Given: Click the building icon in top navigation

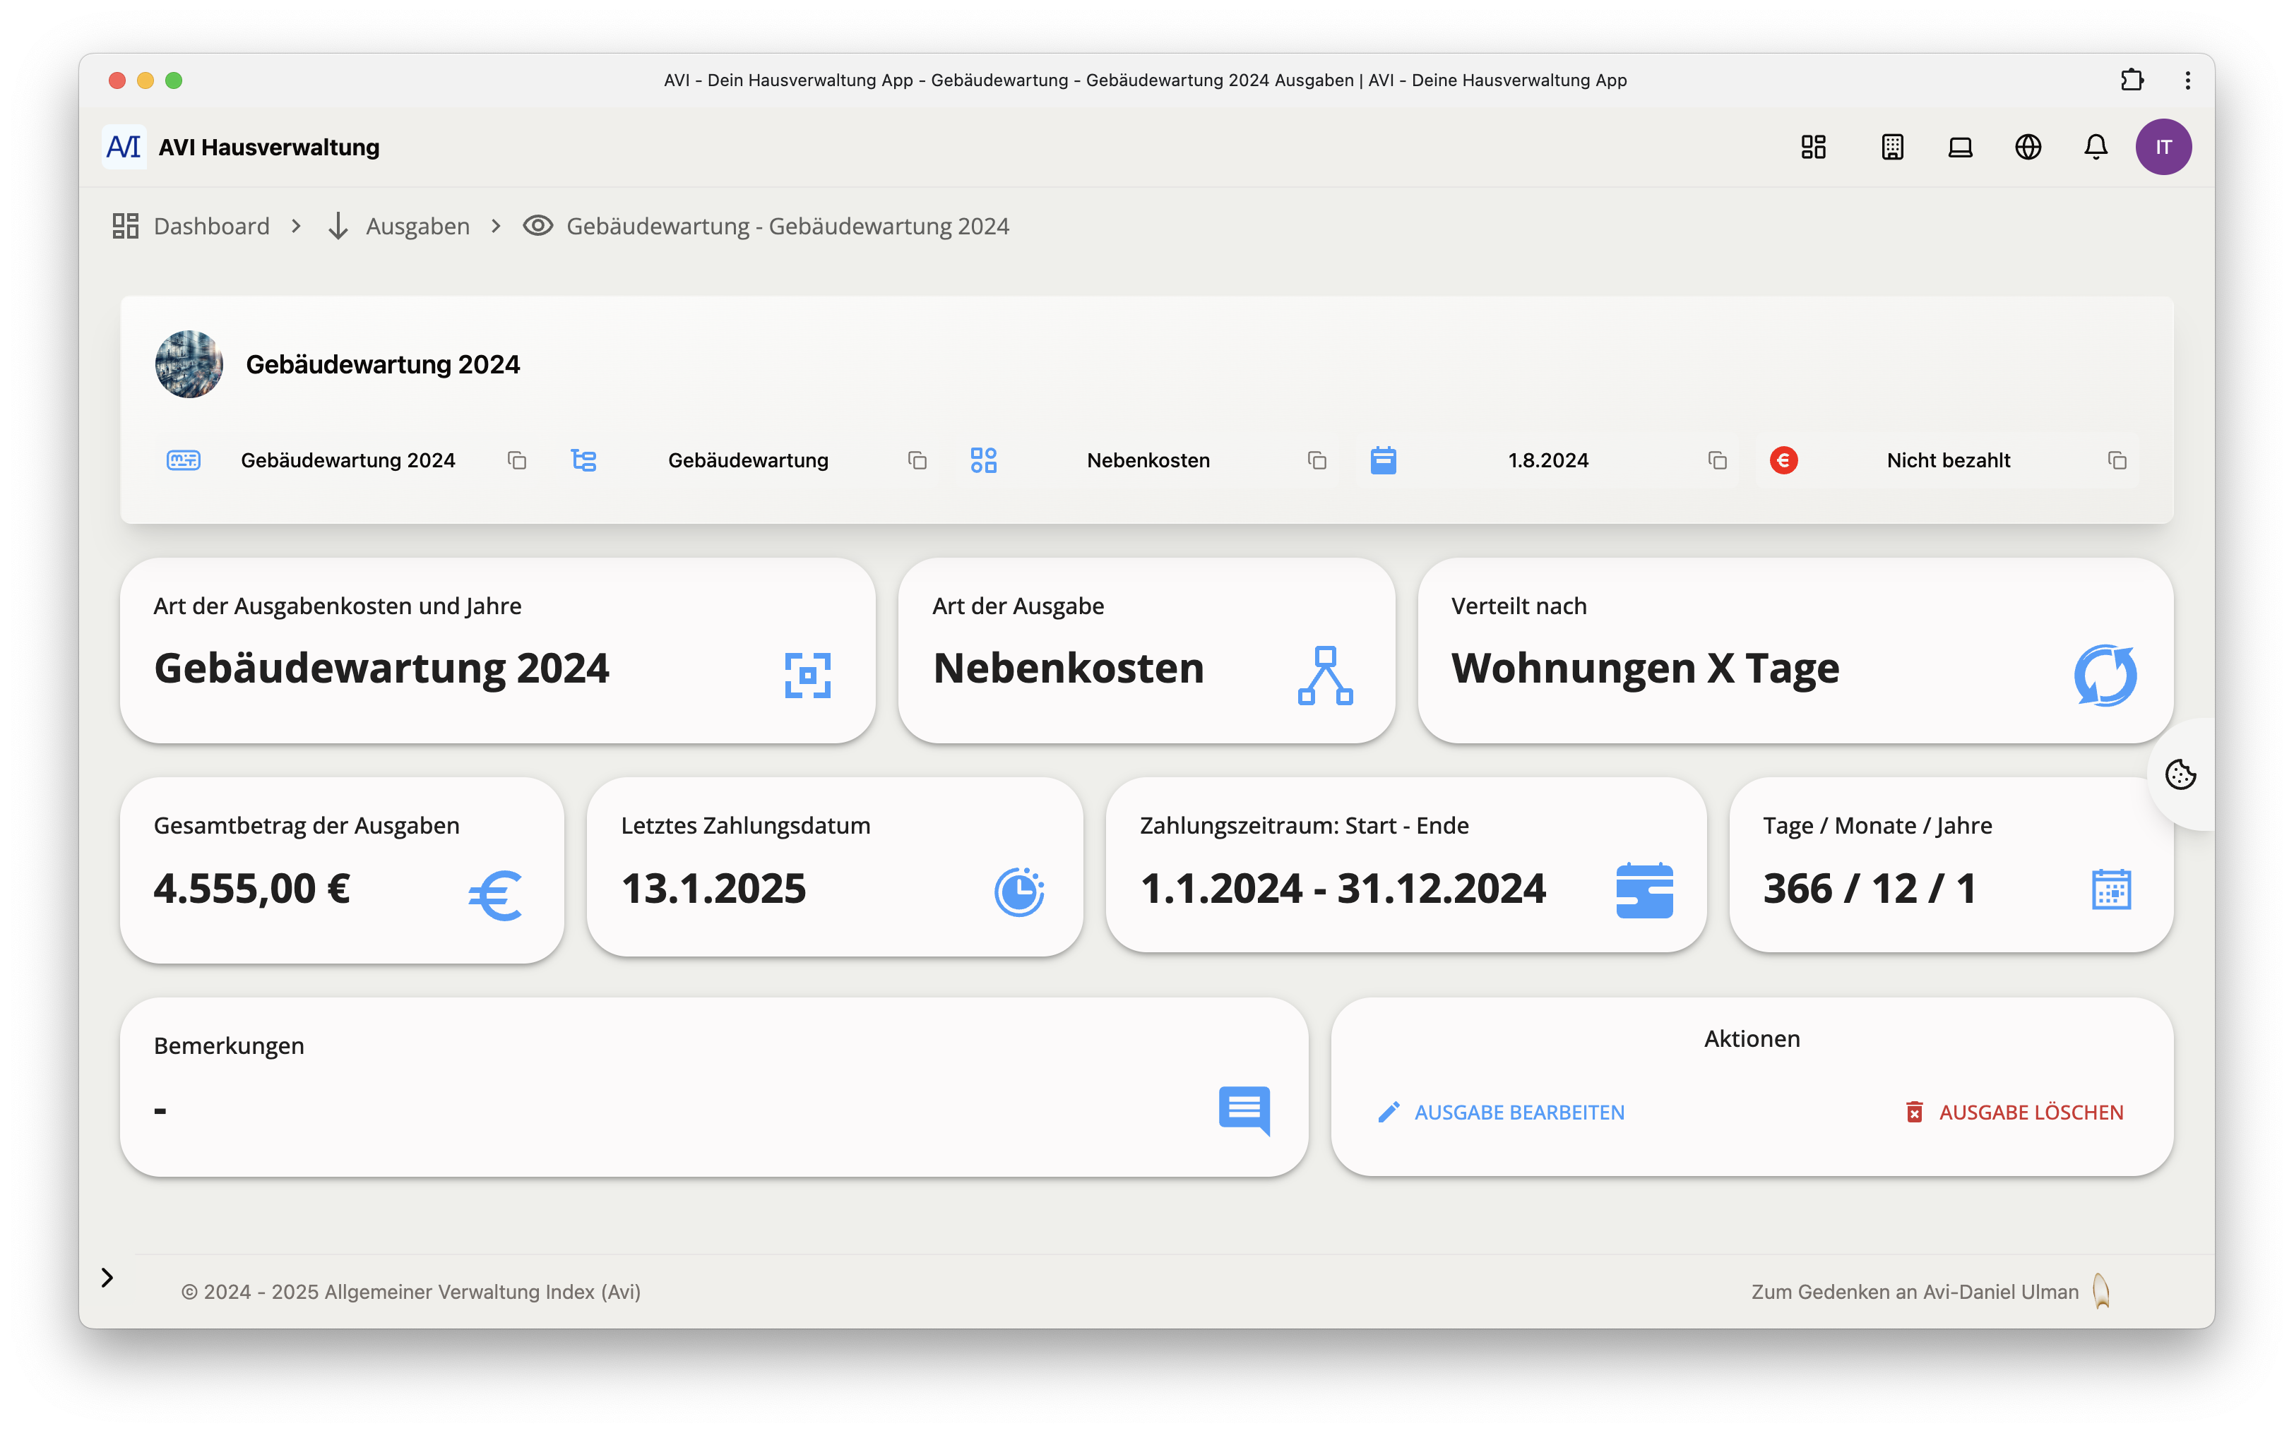Looking at the screenshot, I should 1892,147.
